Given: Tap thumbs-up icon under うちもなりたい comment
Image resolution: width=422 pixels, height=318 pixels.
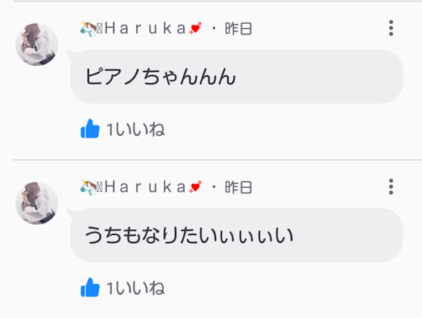Looking at the screenshot, I should point(90,288).
